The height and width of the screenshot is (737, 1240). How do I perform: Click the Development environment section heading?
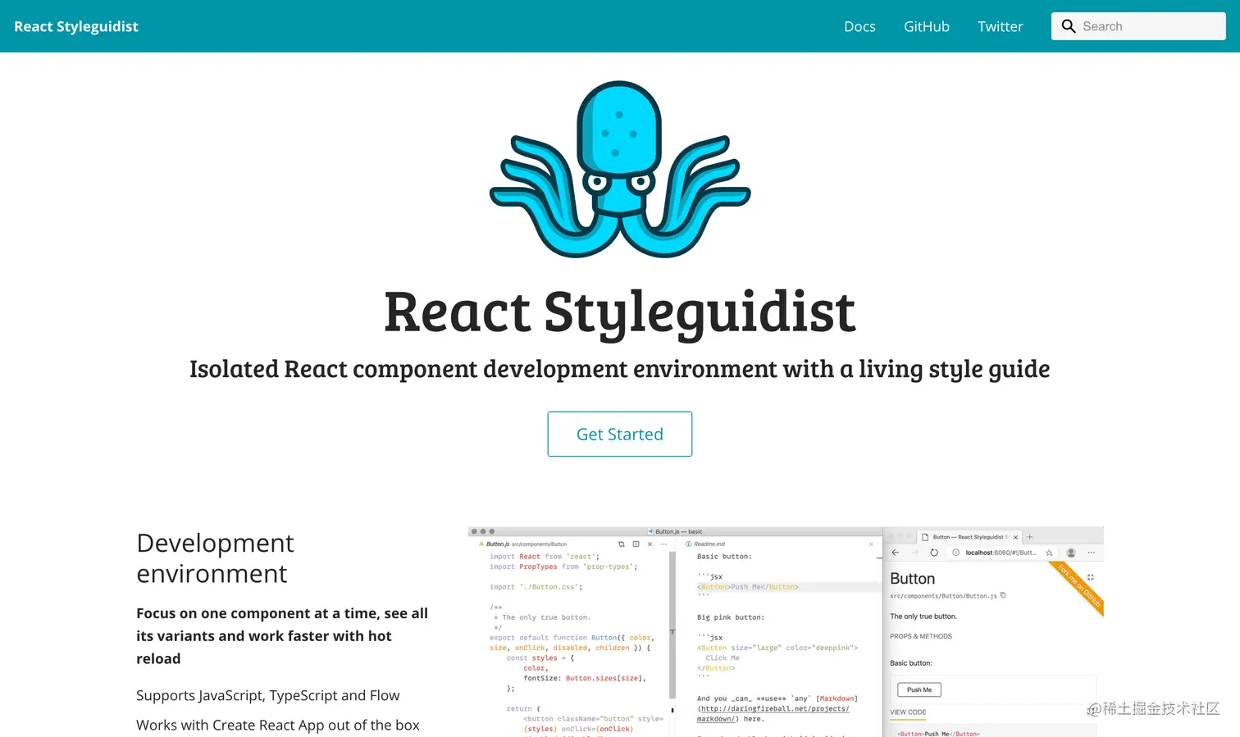[x=215, y=558]
